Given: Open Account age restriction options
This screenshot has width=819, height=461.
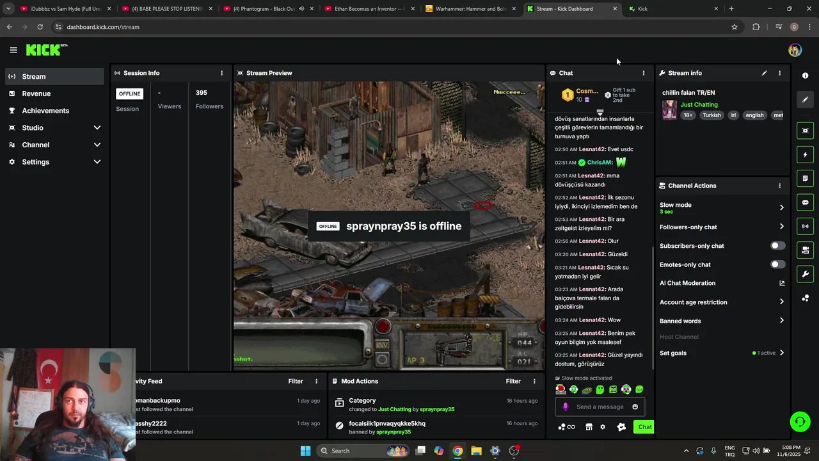Looking at the screenshot, I should [x=722, y=302].
